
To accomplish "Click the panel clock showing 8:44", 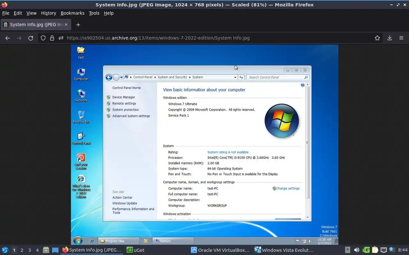I will tap(403, 250).
